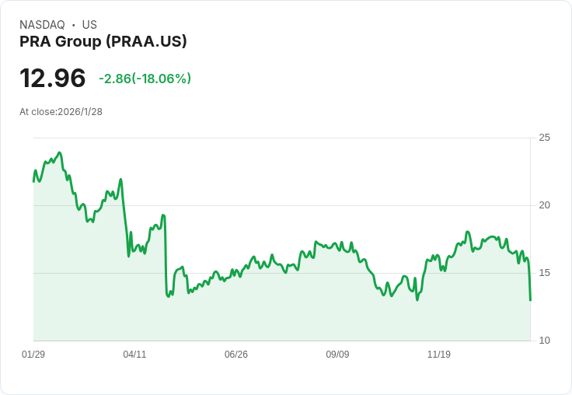
Task: Select the 01/29 date on x-axis
Action: point(33,355)
